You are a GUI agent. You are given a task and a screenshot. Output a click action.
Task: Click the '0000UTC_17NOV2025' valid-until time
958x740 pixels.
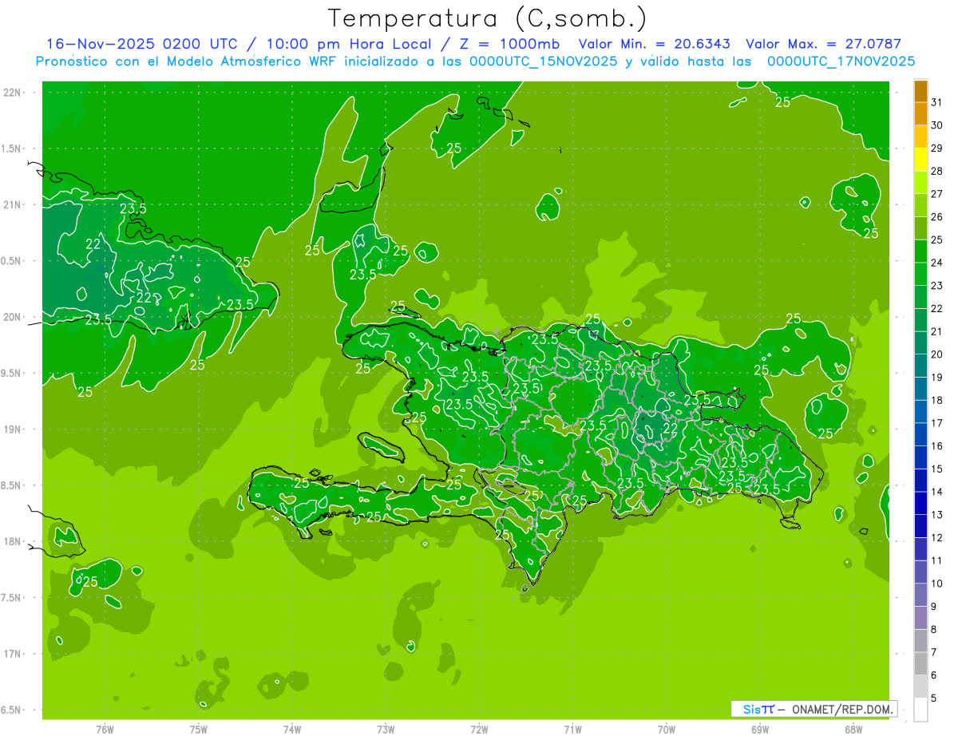point(841,61)
